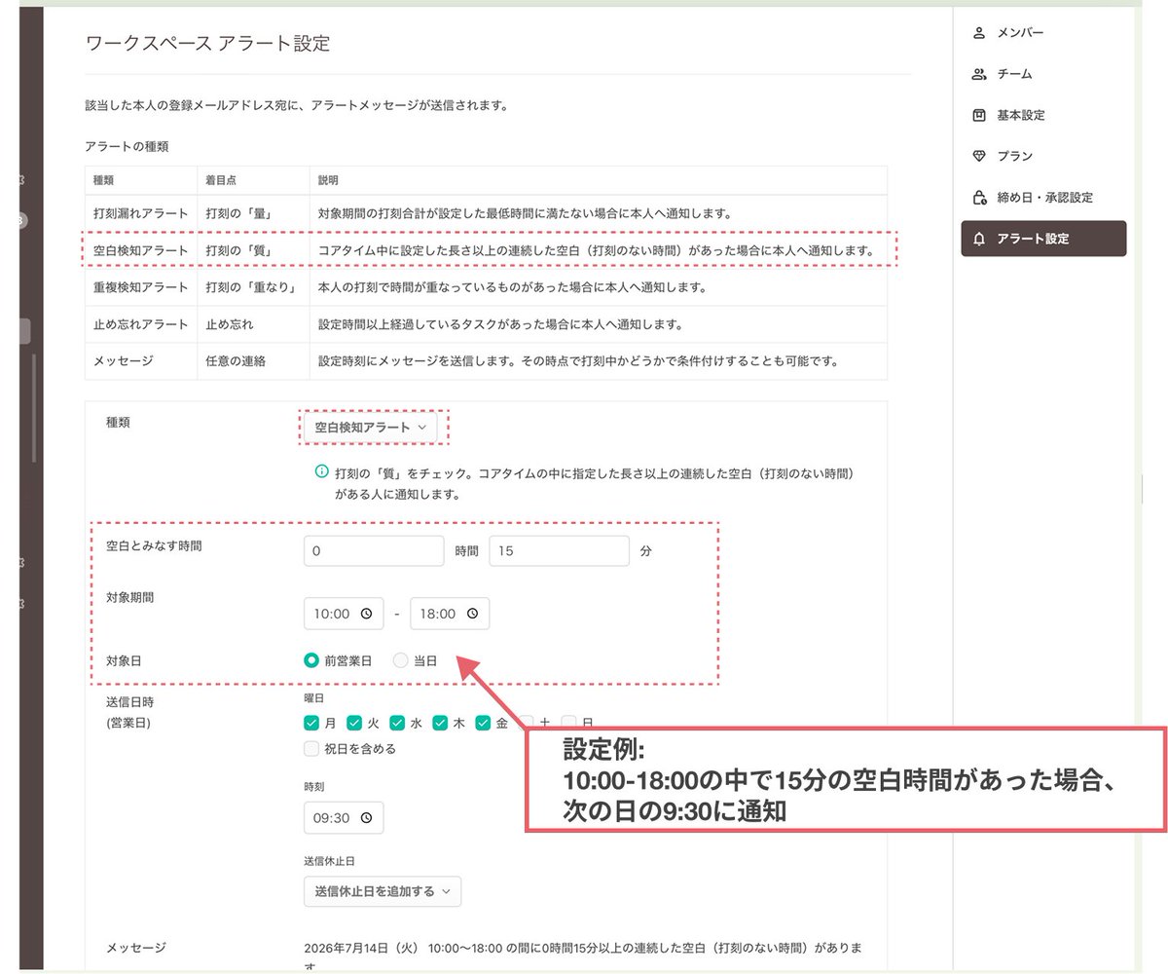Click the 空白検知アラート table cell
1168x974 pixels.
(x=141, y=251)
